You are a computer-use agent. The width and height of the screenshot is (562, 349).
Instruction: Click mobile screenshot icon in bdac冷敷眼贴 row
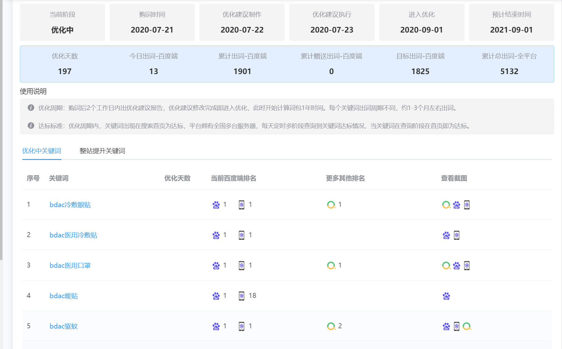tap(467, 205)
